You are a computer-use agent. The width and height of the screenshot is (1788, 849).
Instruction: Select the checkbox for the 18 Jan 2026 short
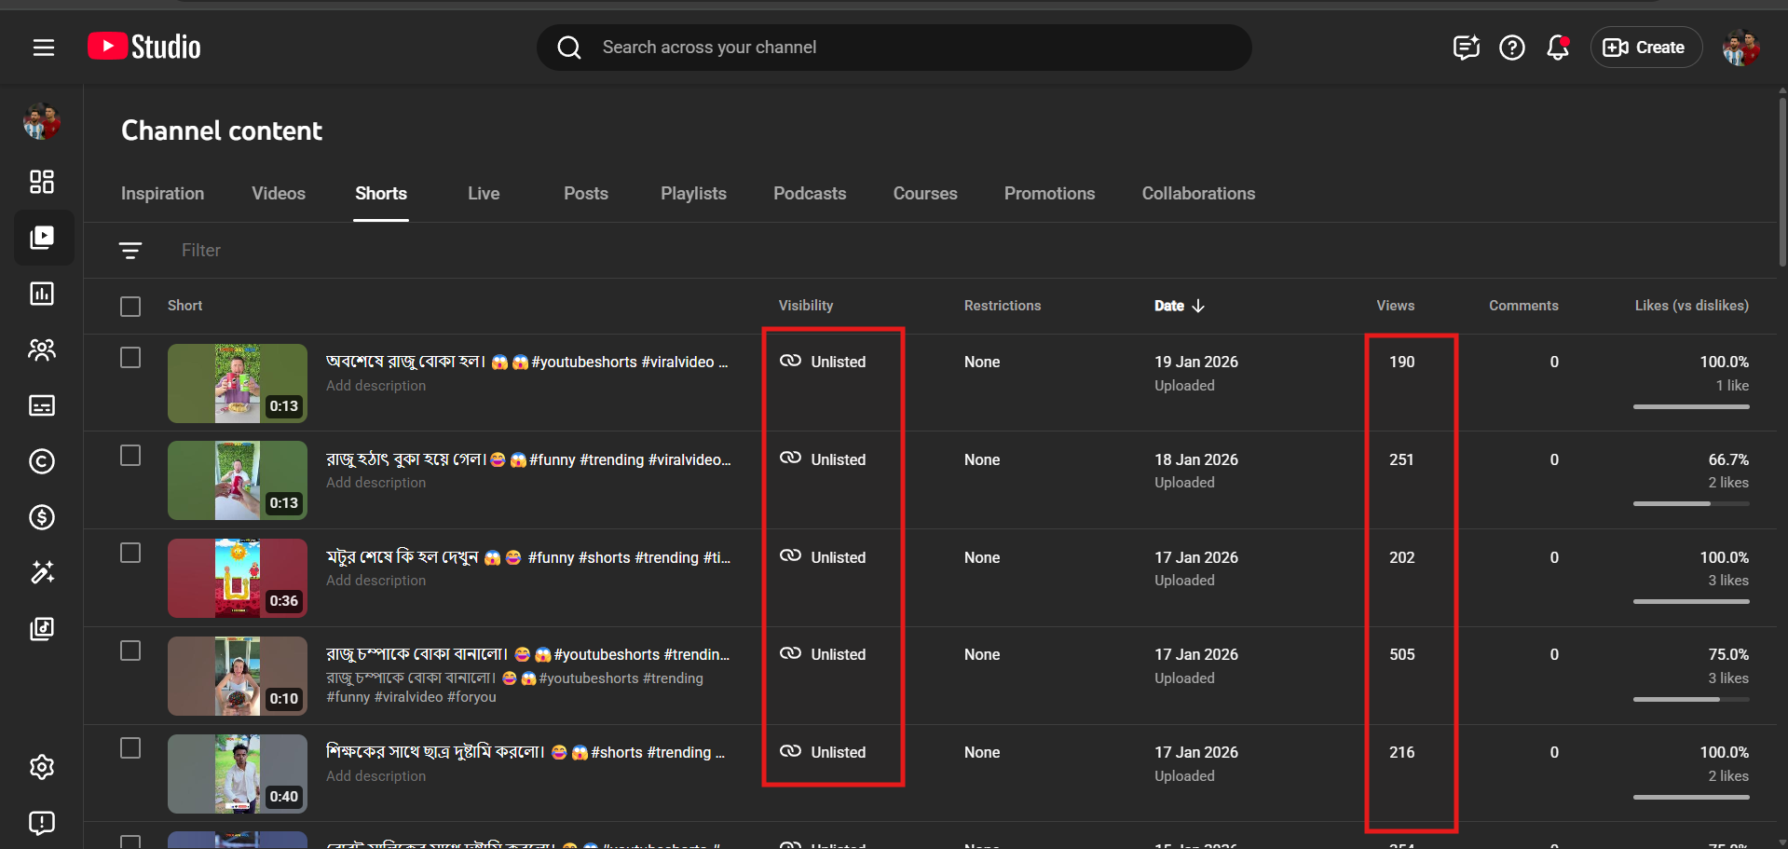coord(130,456)
